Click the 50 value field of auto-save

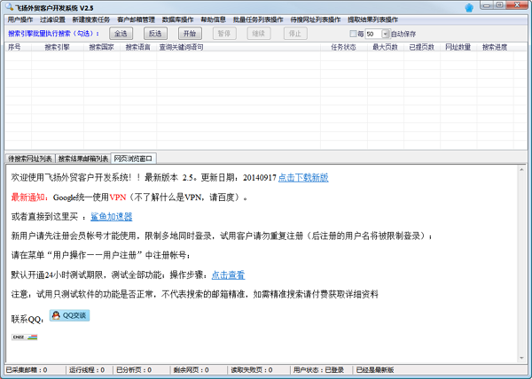pyautogui.click(x=373, y=34)
